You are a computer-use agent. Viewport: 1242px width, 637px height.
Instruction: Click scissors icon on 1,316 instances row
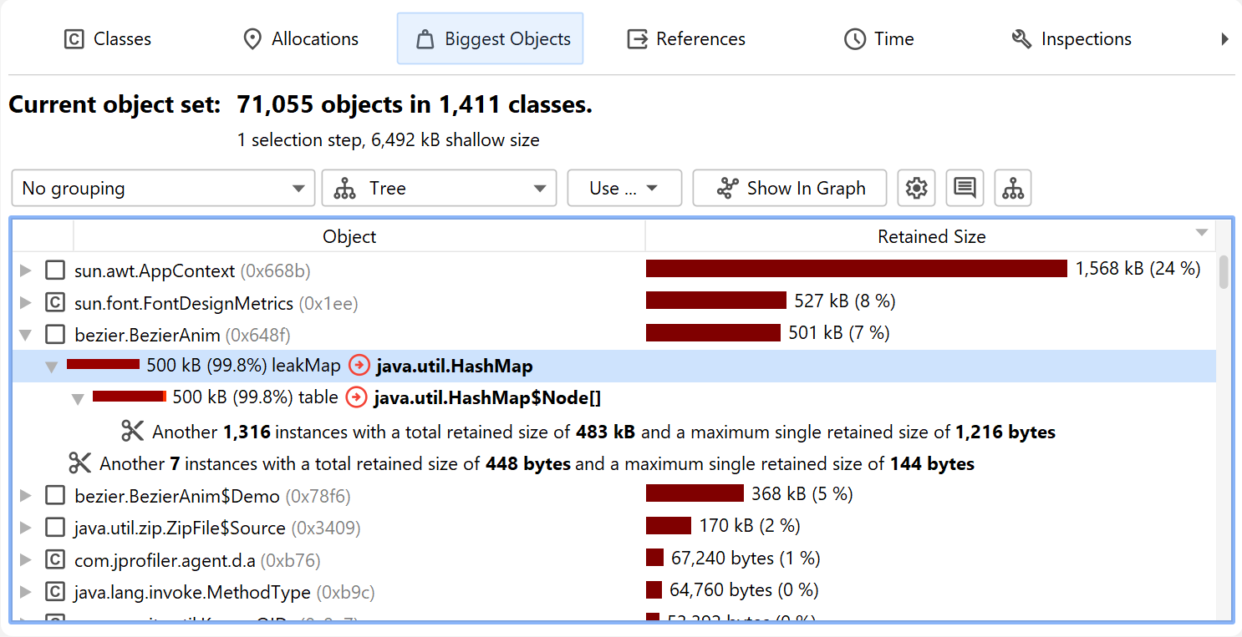tap(133, 432)
